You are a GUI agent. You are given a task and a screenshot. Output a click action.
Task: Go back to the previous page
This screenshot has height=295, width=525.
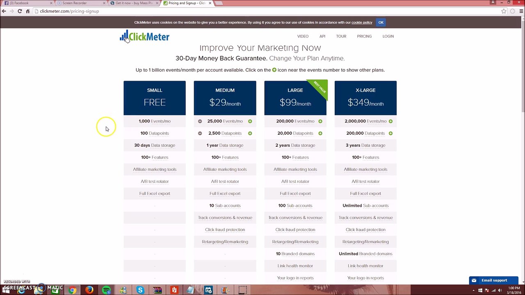(4, 11)
